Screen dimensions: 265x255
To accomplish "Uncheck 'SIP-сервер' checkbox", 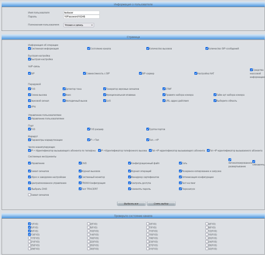I will [140, 73].
